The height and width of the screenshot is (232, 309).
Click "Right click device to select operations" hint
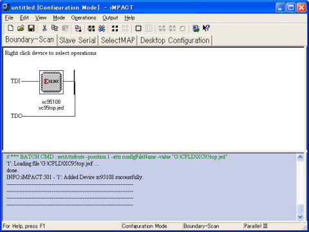point(50,53)
